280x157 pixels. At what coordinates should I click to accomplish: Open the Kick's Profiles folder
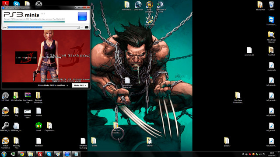click(16, 97)
